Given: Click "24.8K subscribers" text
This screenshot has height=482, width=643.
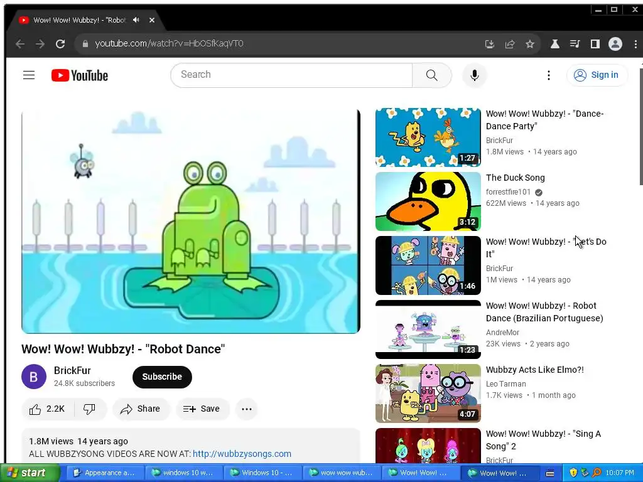Looking at the screenshot, I should (x=84, y=383).
